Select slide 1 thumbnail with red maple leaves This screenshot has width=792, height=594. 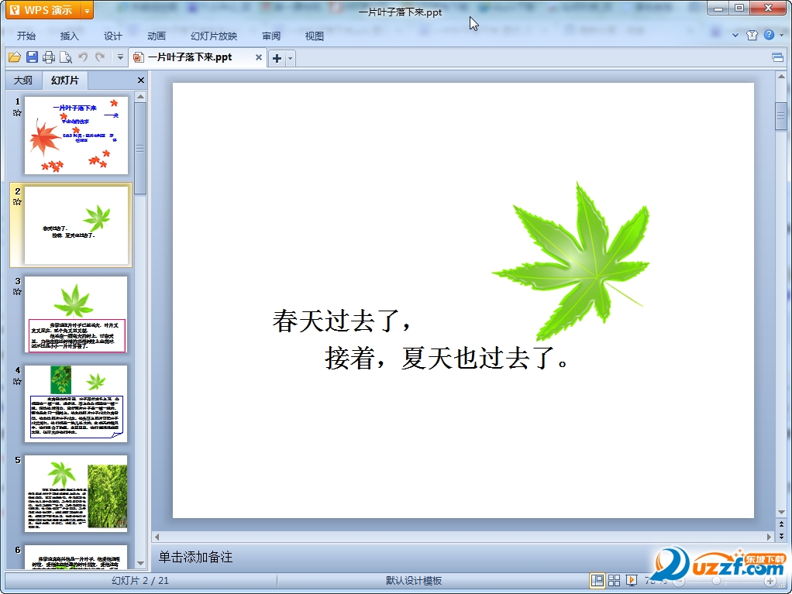76,136
